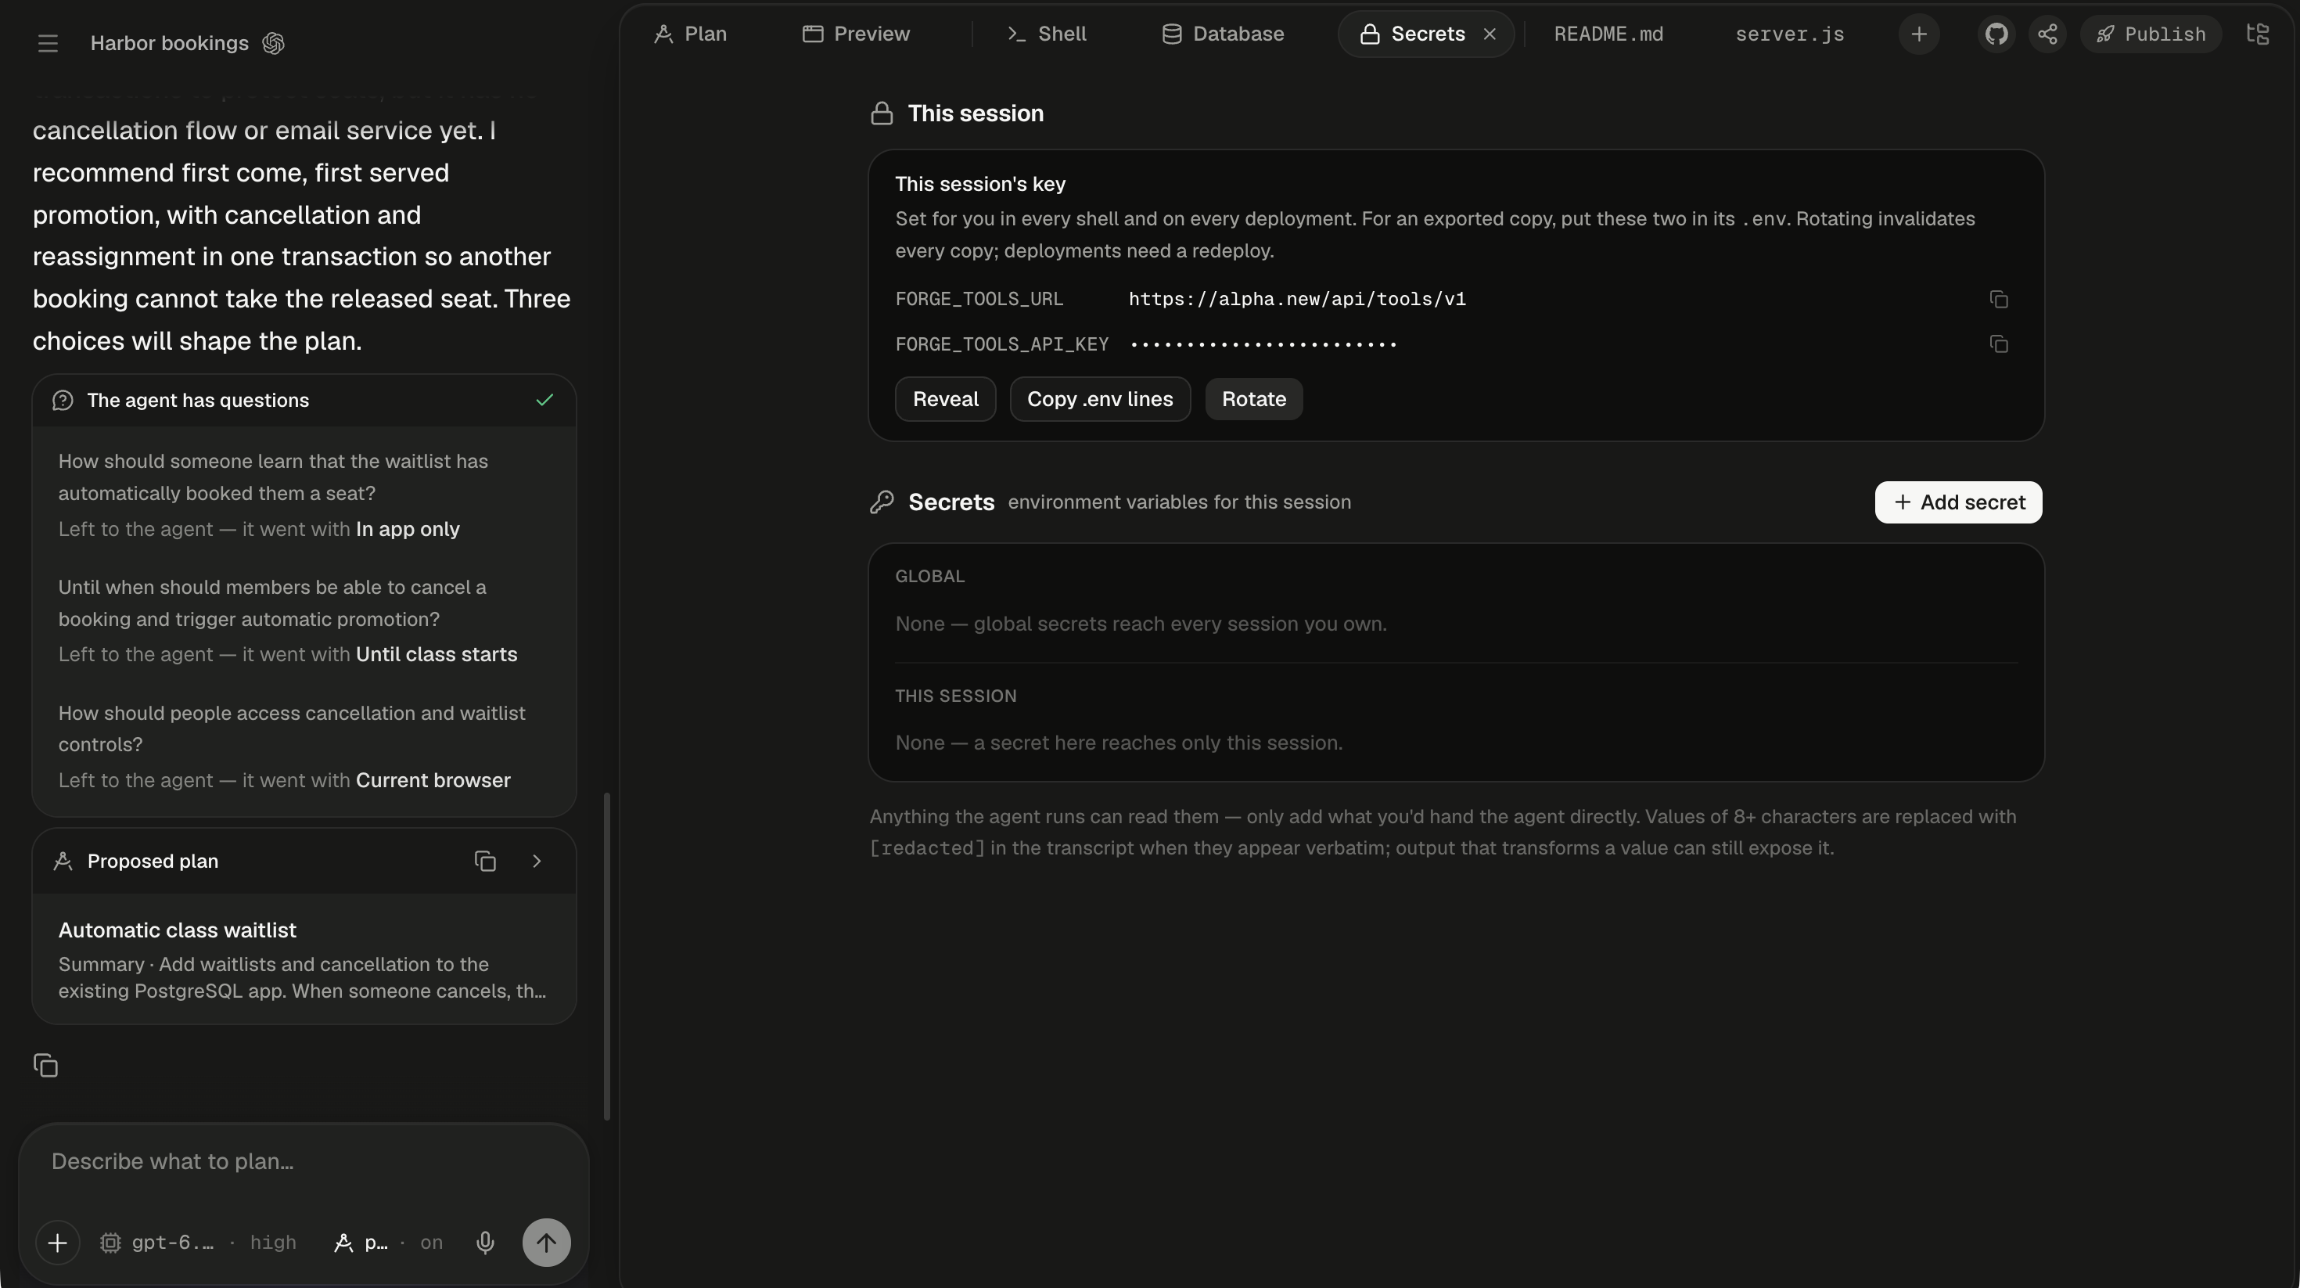
Task: Open the README.md tab
Action: pos(1608,34)
